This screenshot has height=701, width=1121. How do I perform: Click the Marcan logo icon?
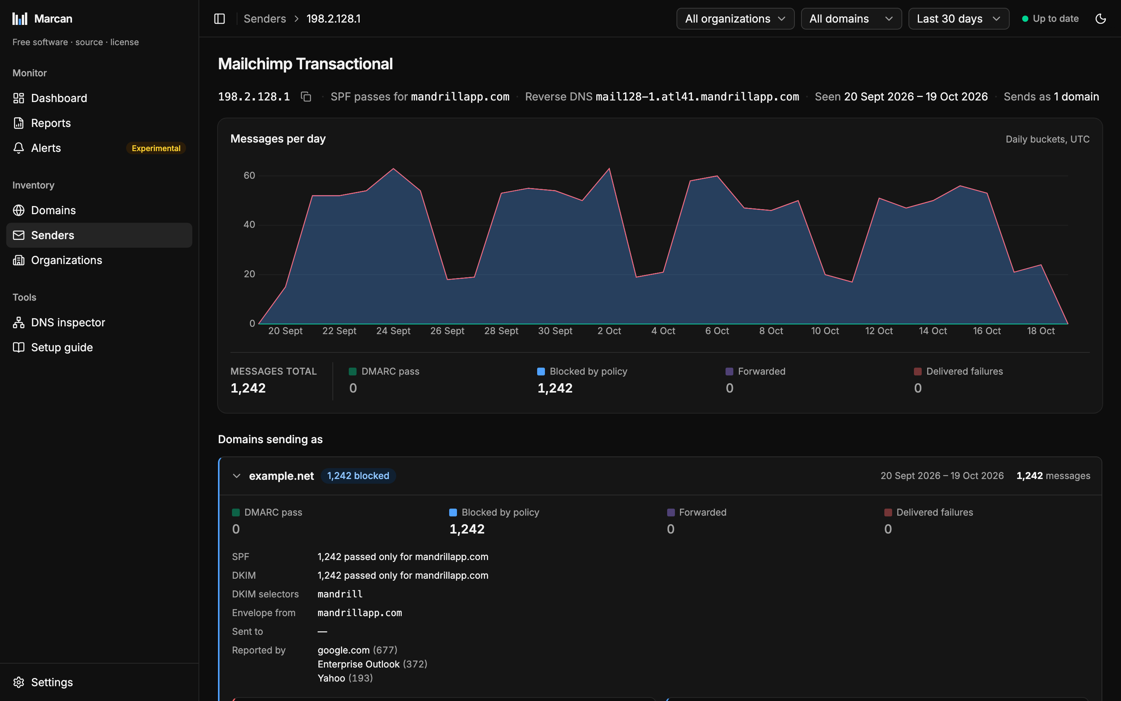pyautogui.click(x=20, y=19)
